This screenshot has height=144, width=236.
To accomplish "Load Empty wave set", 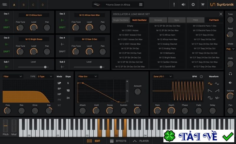I will (x=130, y=26).
